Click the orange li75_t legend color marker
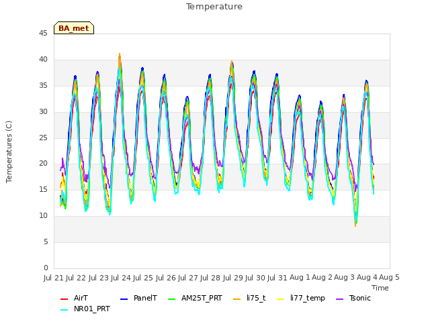 pos(236,299)
